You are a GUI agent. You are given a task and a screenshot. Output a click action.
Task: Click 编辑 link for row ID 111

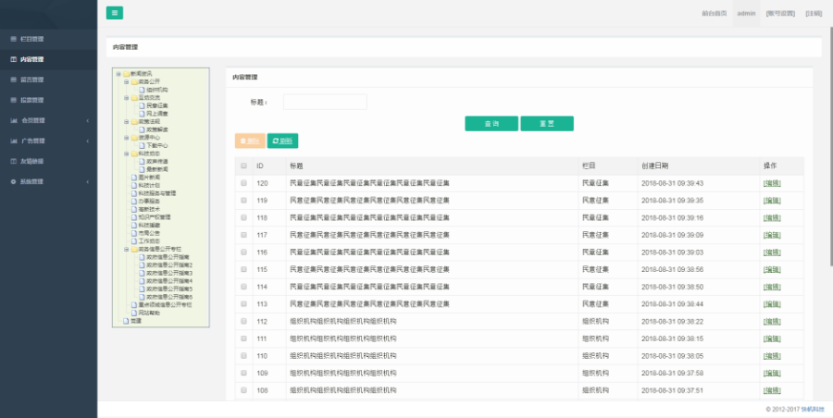click(772, 338)
